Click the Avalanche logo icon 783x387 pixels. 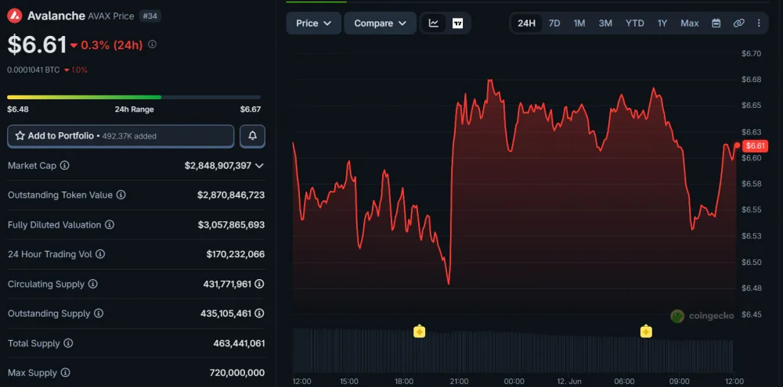(x=15, y=16)
